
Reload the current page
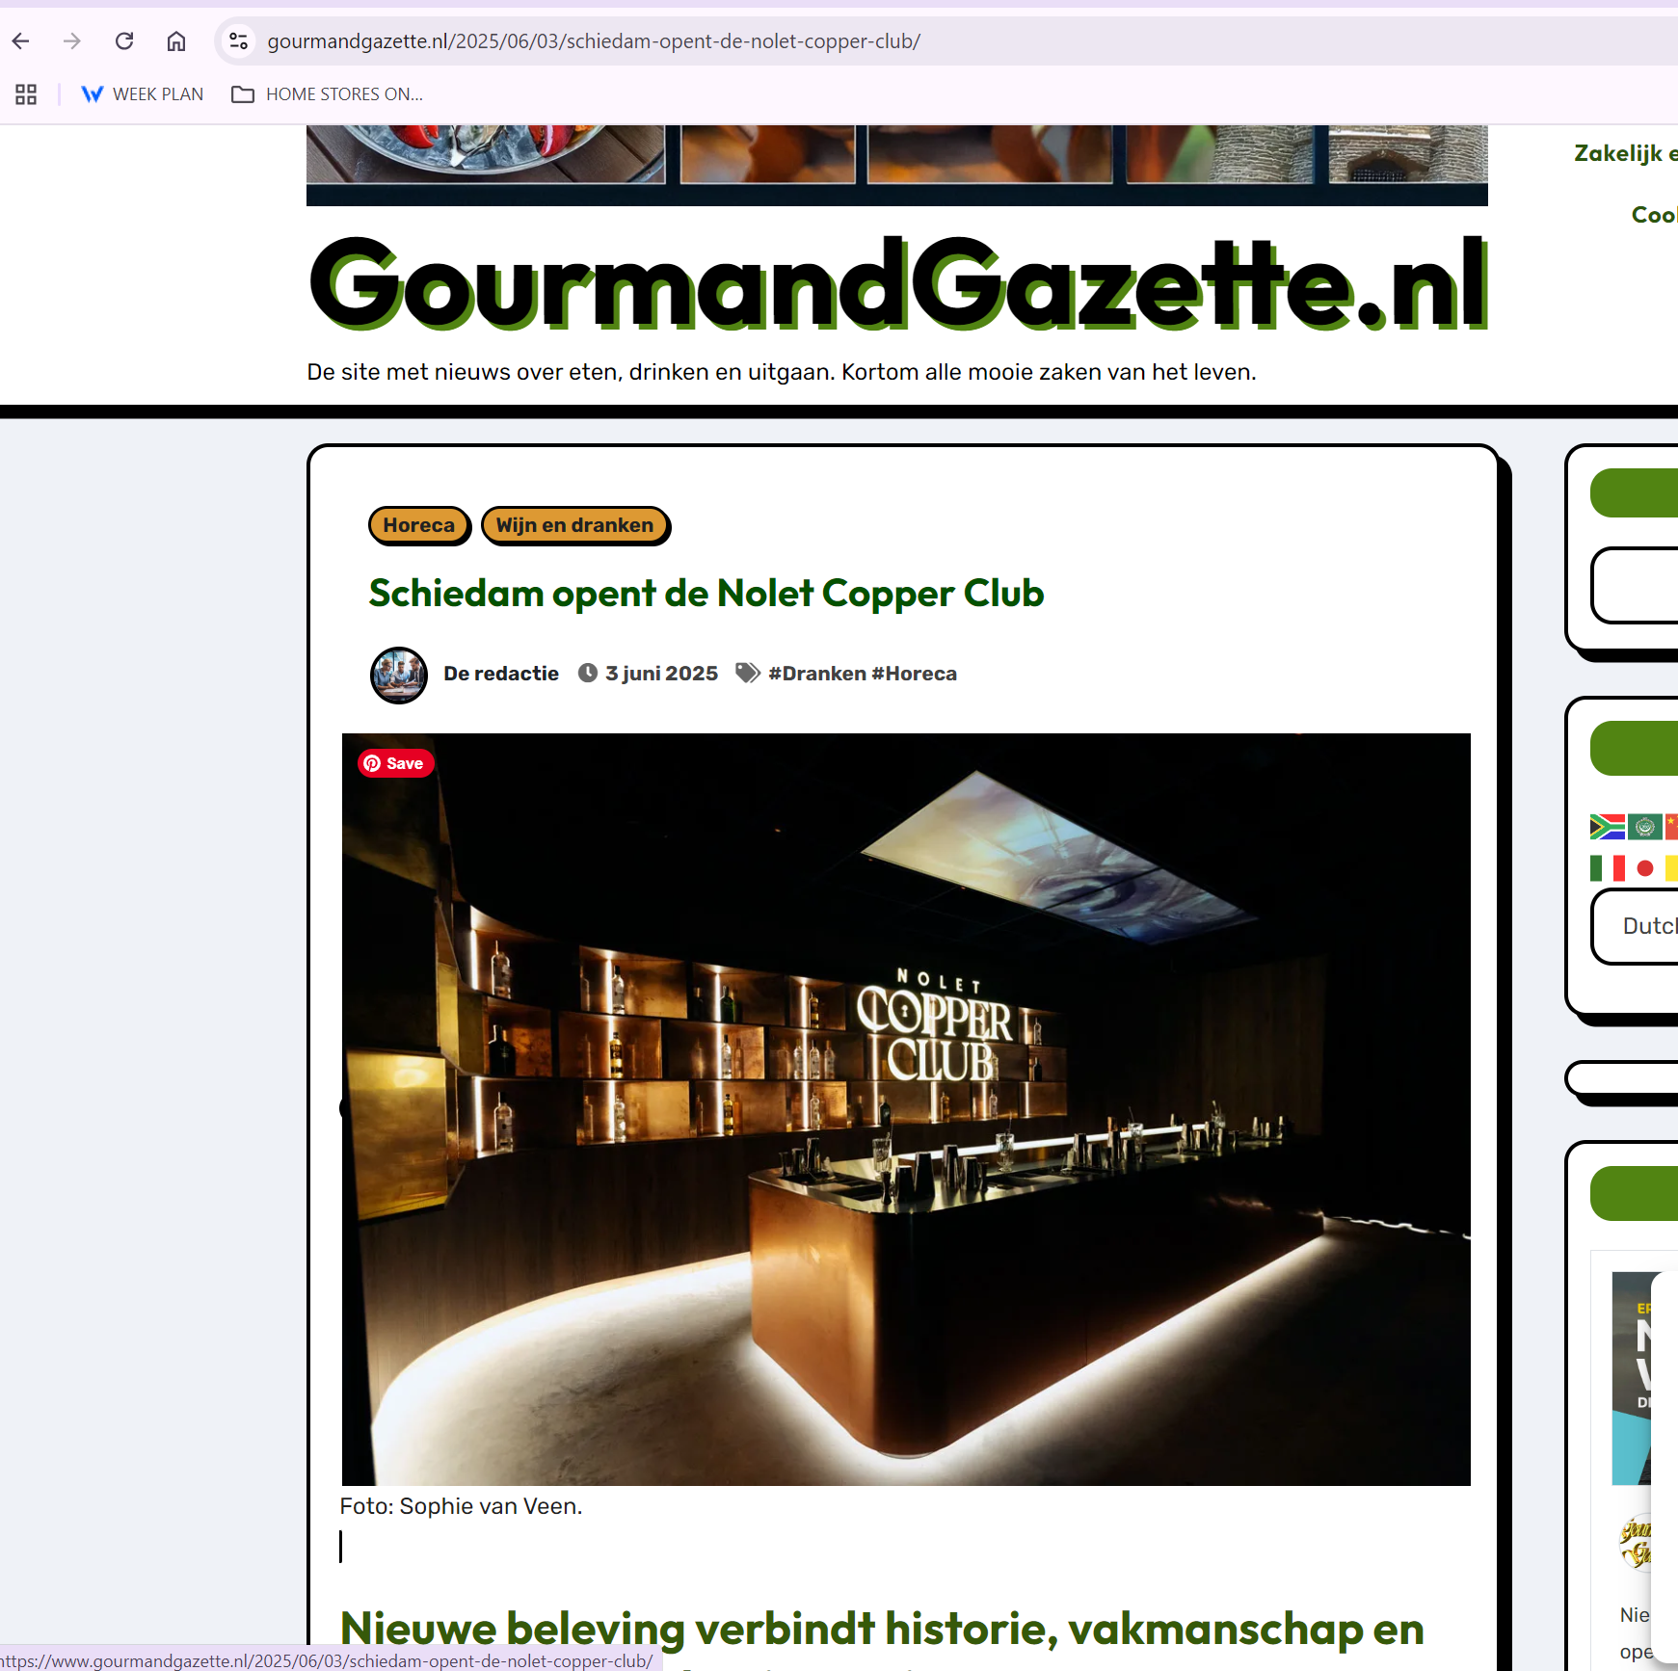[124, 40]
